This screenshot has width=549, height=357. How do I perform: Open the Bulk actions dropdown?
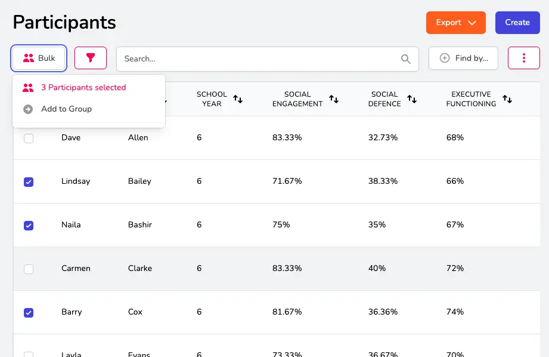39,58
